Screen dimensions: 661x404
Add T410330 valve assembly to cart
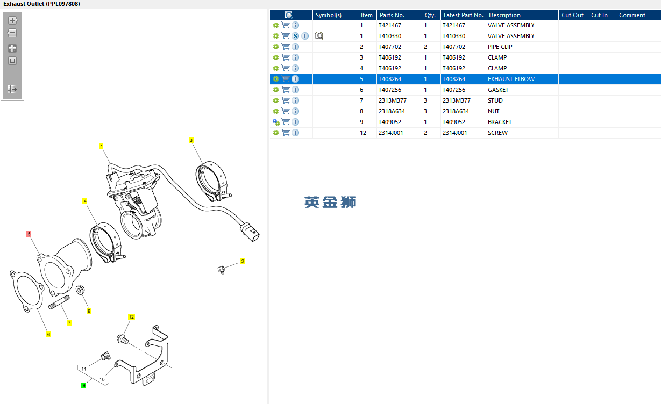click(x=286, y=36)
